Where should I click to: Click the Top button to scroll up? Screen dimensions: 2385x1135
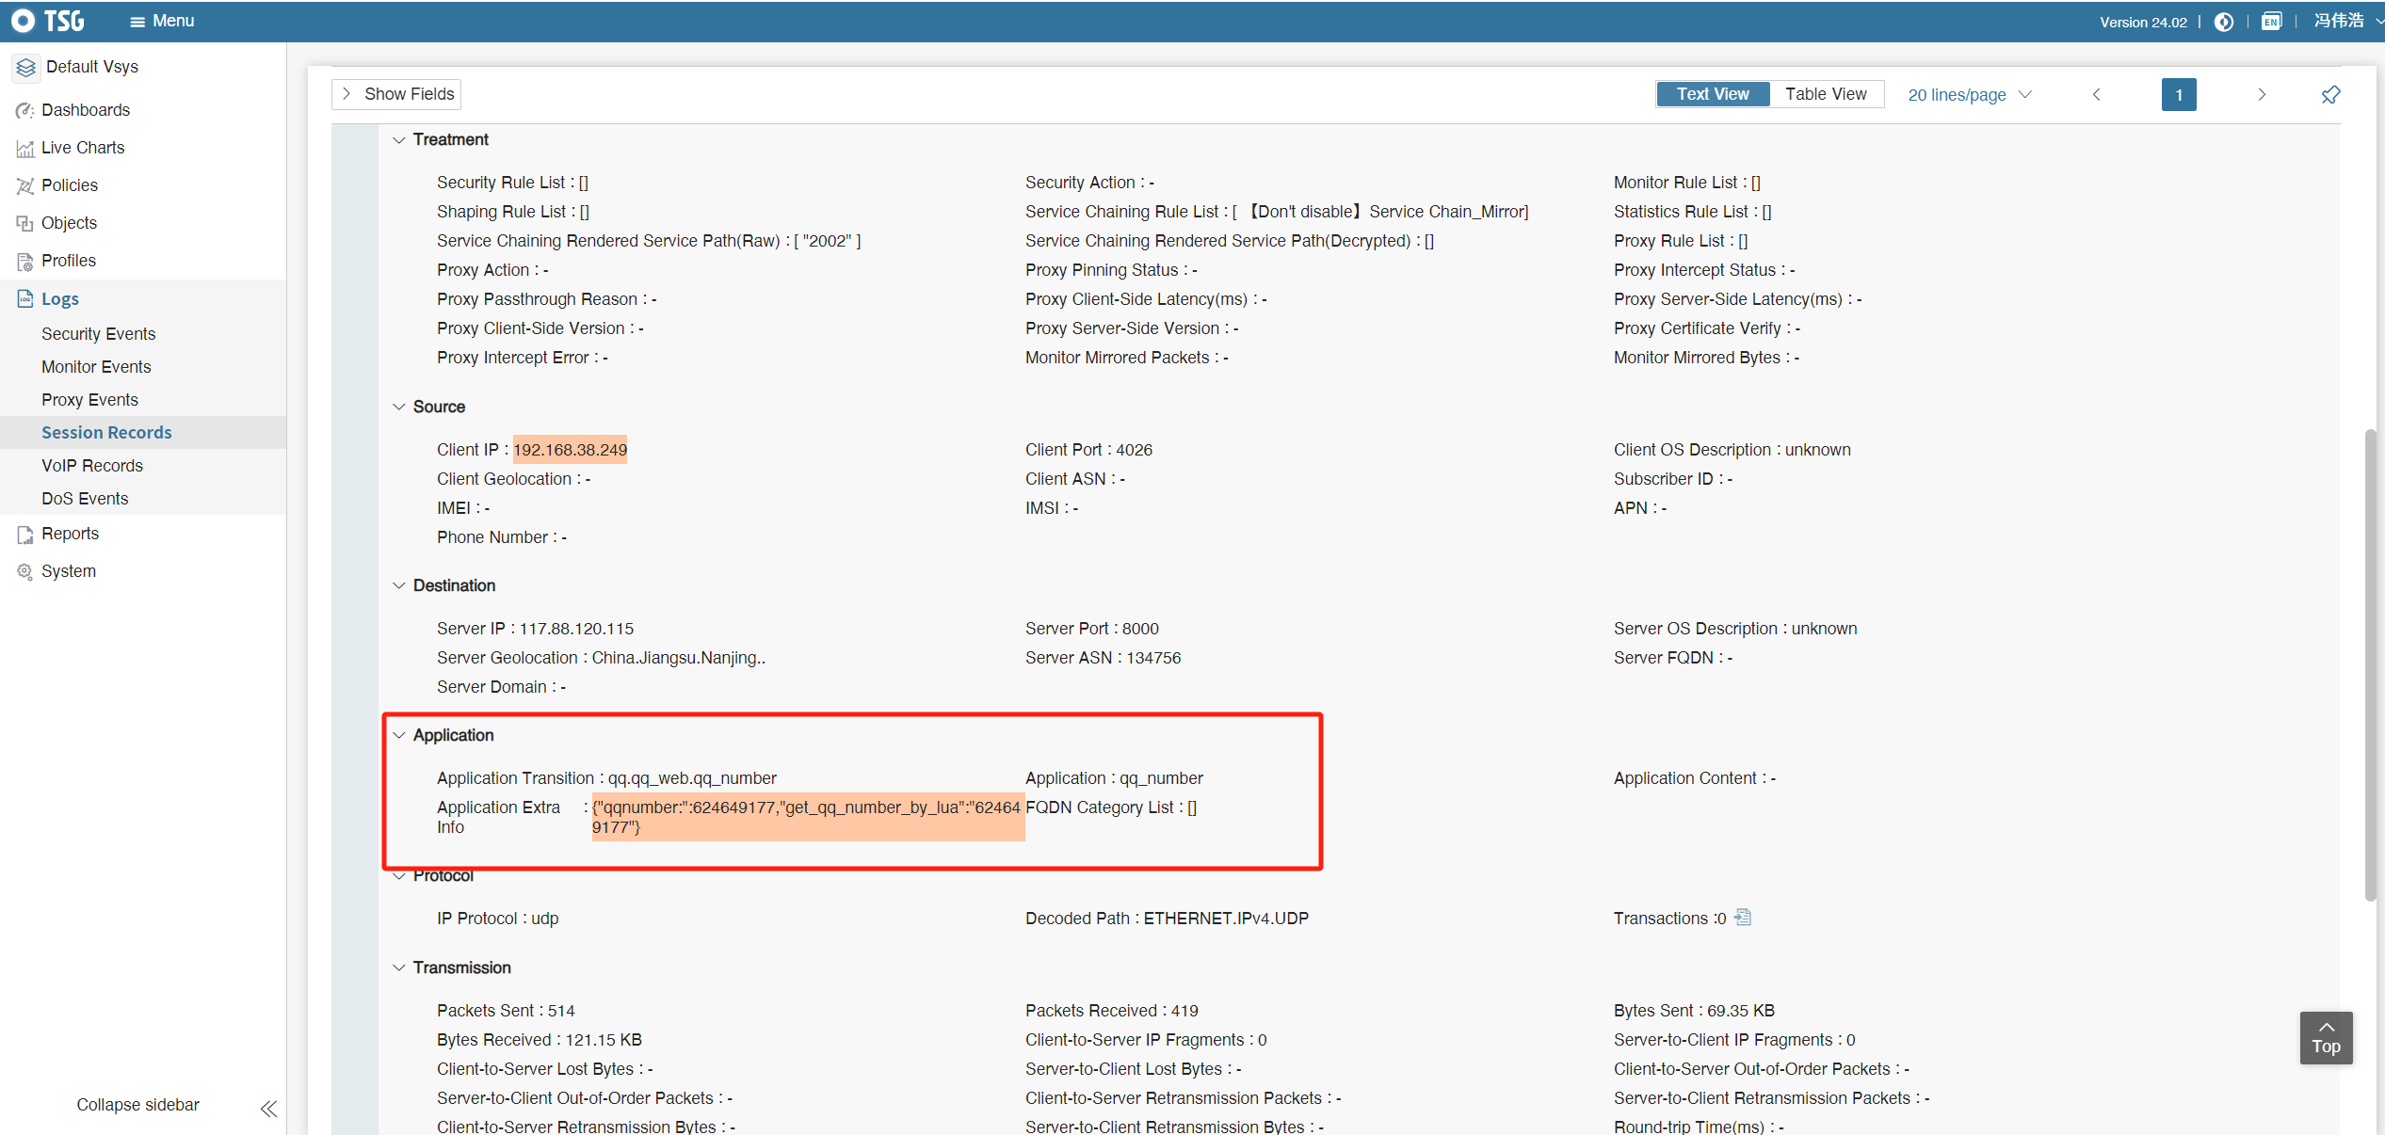pos(2325,1037)
